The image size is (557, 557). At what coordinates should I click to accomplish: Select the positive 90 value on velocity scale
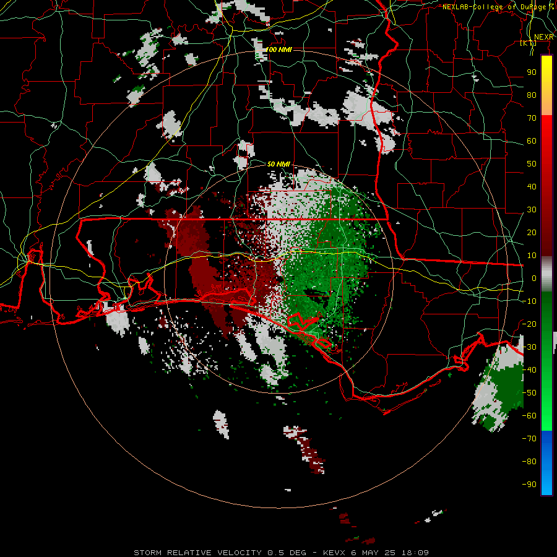pos(532,72)
